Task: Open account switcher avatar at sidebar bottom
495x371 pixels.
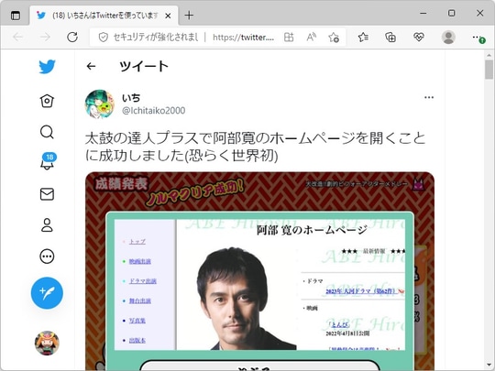Action: (47, 344)
